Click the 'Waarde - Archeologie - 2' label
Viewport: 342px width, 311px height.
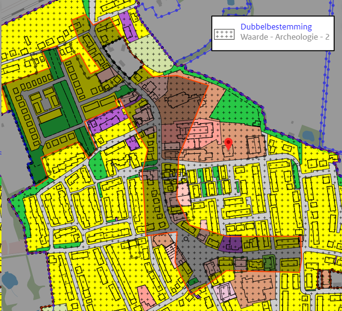point(285,37)
